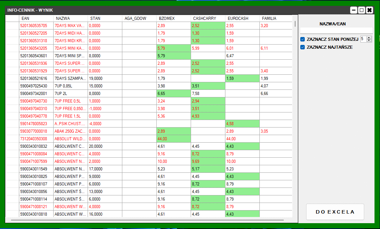Select EAN cell 5900343010832

(36, 146)
